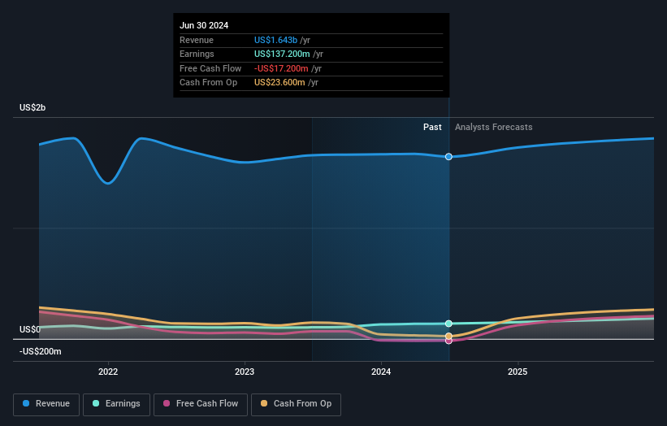Select the teal Earnings data point marker
667x426 pixels.
tap(448, 324)
